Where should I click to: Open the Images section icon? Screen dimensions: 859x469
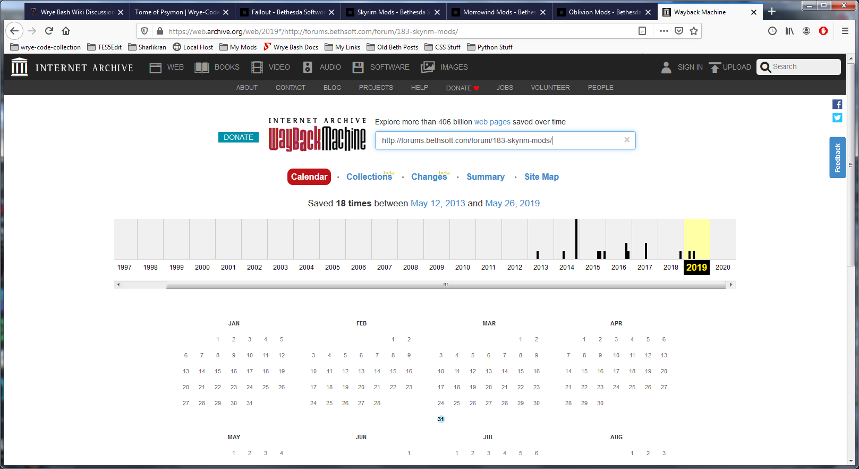point(428,68)
